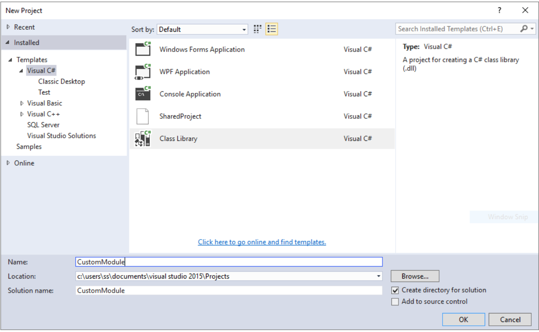Enable Add to source control checkbox

[x=395, y=302]
